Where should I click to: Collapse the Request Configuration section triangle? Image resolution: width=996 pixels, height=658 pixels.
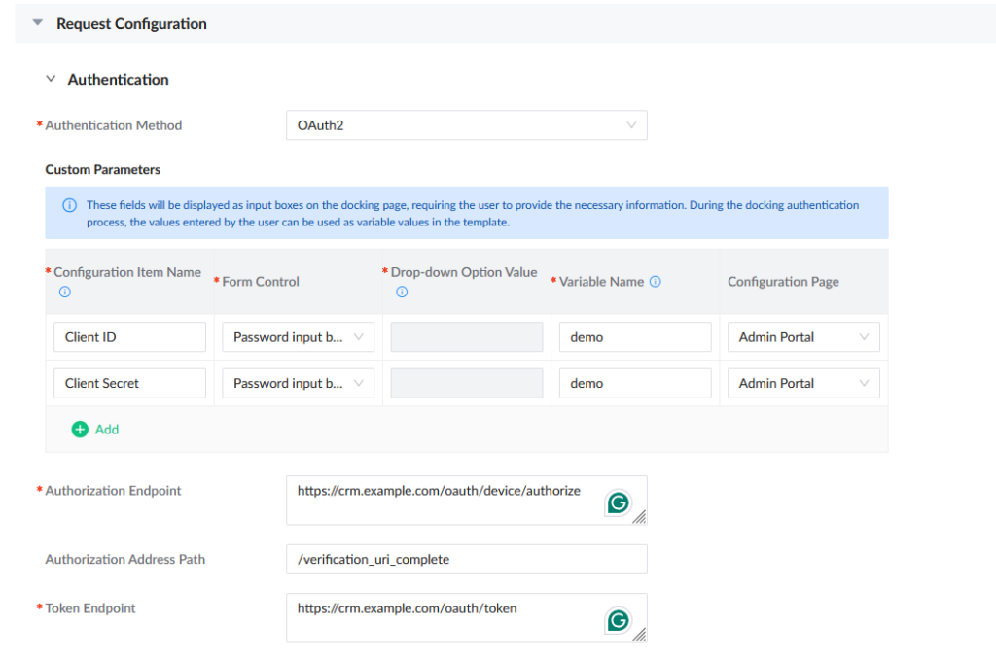[x=38, y=23]
